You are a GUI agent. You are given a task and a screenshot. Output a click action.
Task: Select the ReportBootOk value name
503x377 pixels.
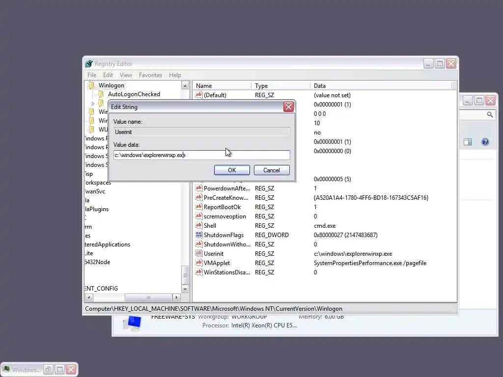pos(222,207)
